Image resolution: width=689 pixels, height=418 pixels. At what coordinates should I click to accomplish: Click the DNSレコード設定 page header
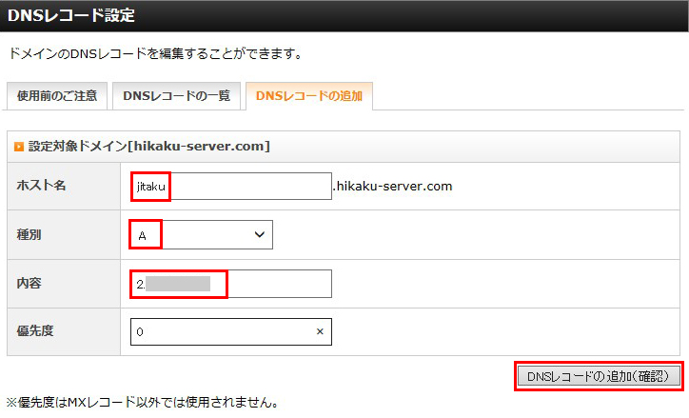[x=71, y=15]
